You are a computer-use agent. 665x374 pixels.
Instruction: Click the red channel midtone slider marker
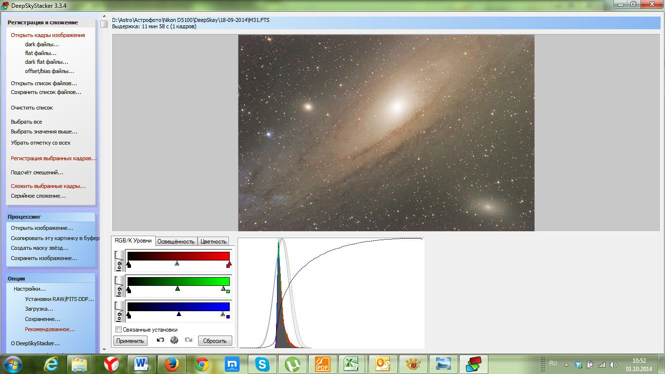(x=177, y=263)
